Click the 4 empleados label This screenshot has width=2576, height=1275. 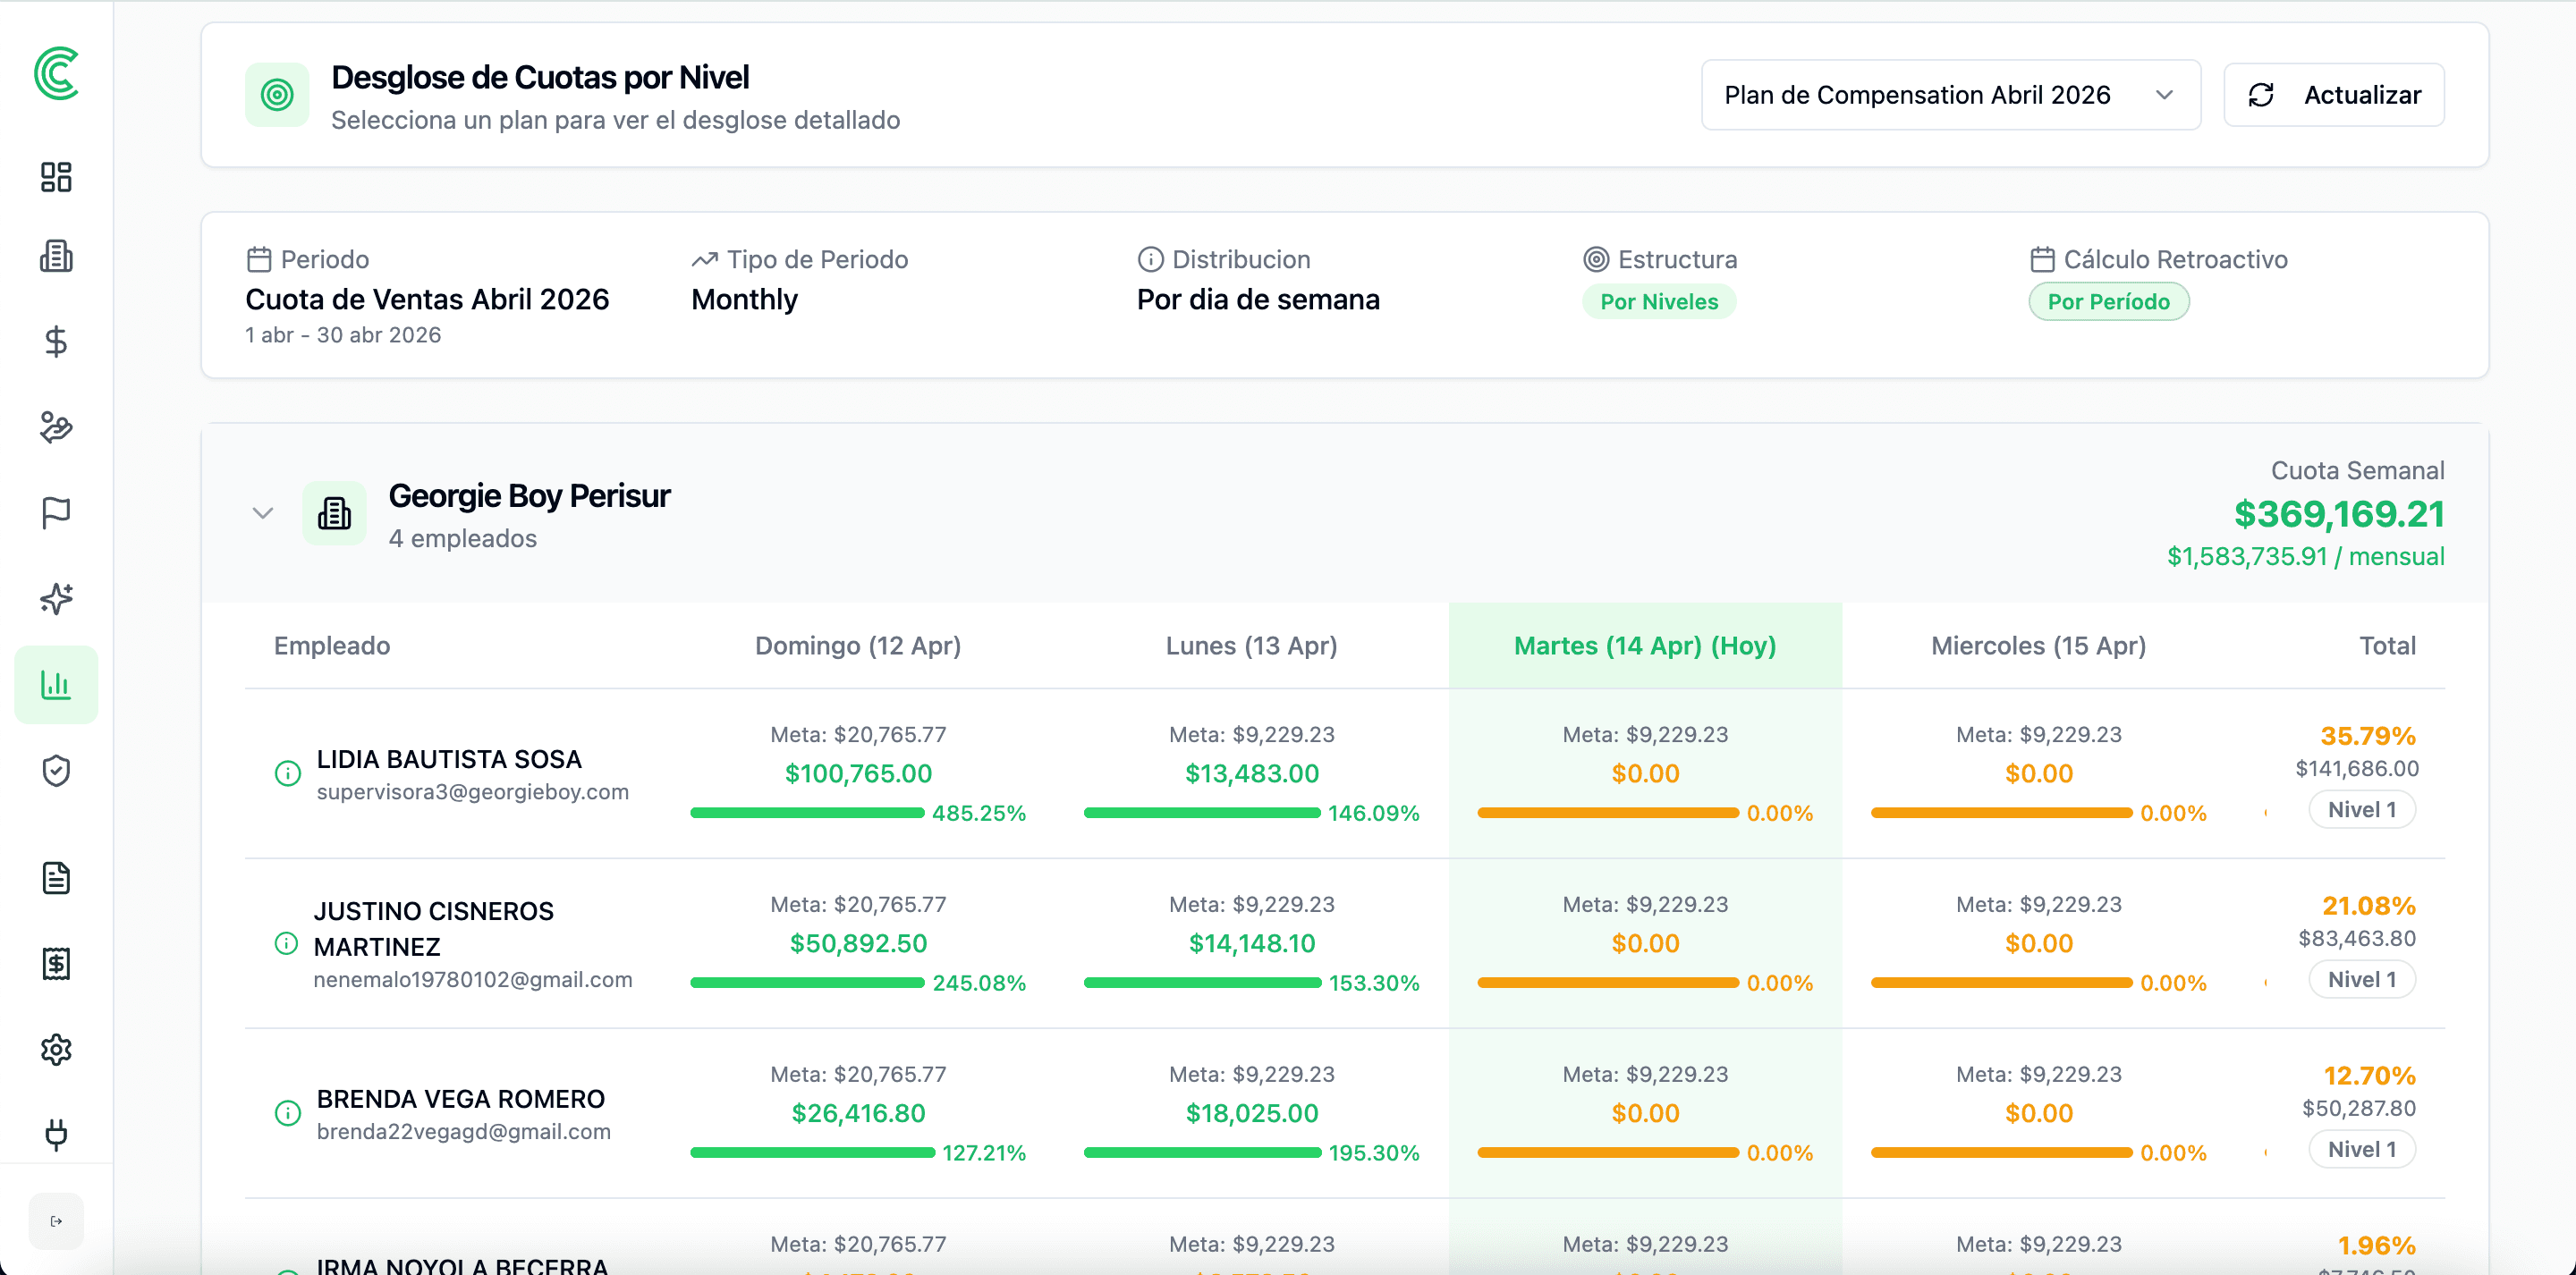(462, 539)
